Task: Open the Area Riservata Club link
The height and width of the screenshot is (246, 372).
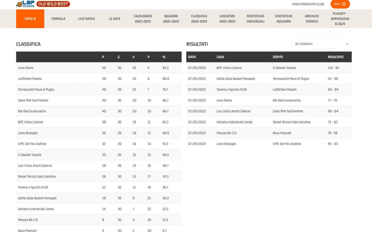Action: pos(308,4)
